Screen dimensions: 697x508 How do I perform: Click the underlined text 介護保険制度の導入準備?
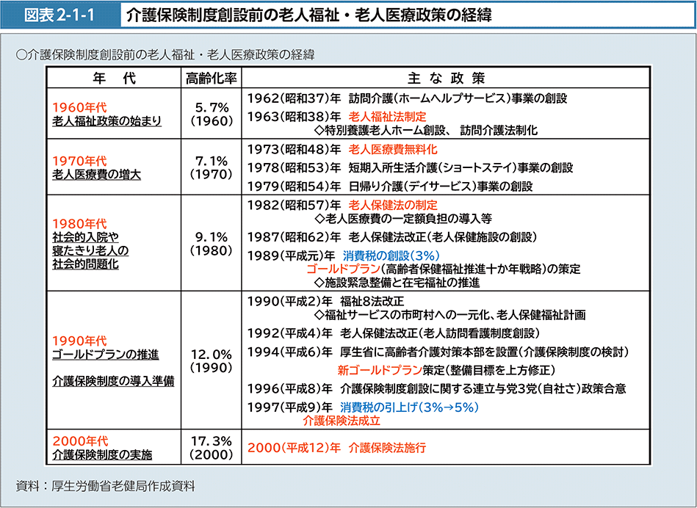tap(113, 382)
